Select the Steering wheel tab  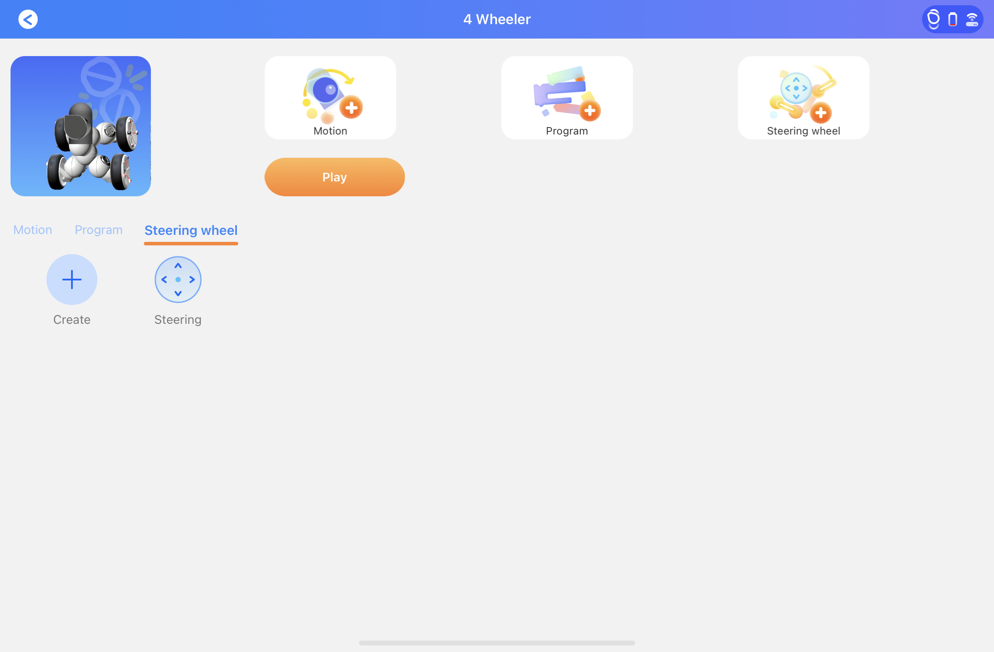[x=191, y=230]
